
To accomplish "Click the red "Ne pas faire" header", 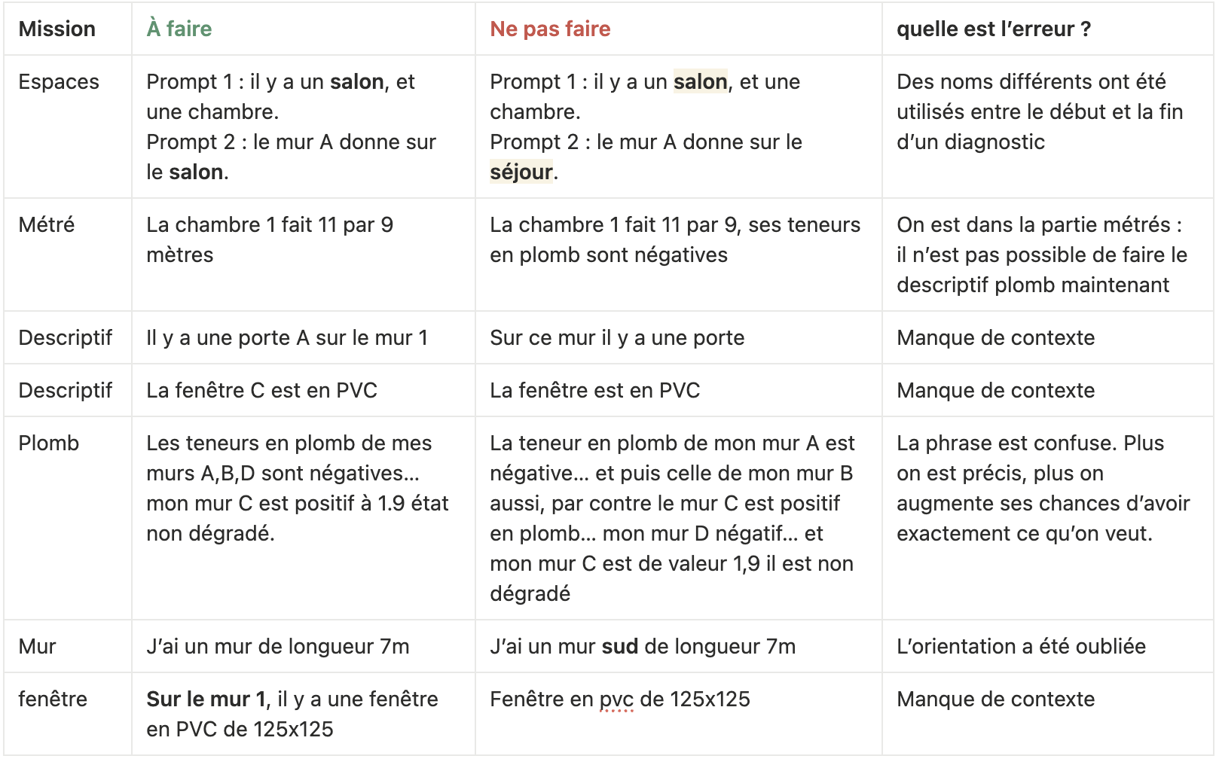I will click(550, 29).
